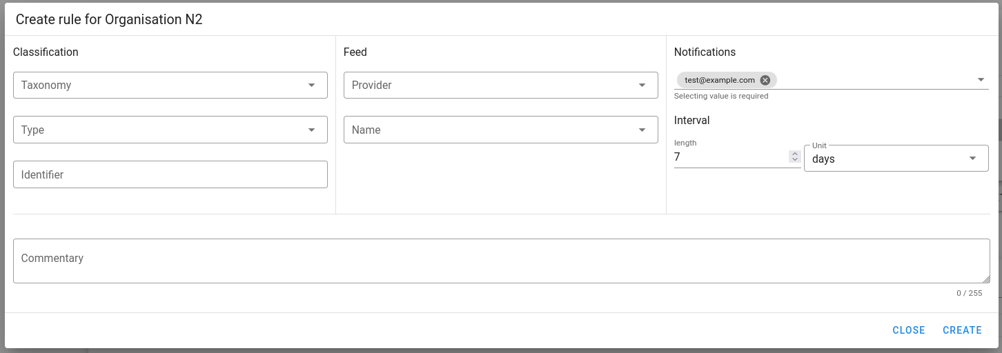The width and height of the screenshot is (1002, 353).
Task: Click the Commentary text area
Action: (502, 261)
